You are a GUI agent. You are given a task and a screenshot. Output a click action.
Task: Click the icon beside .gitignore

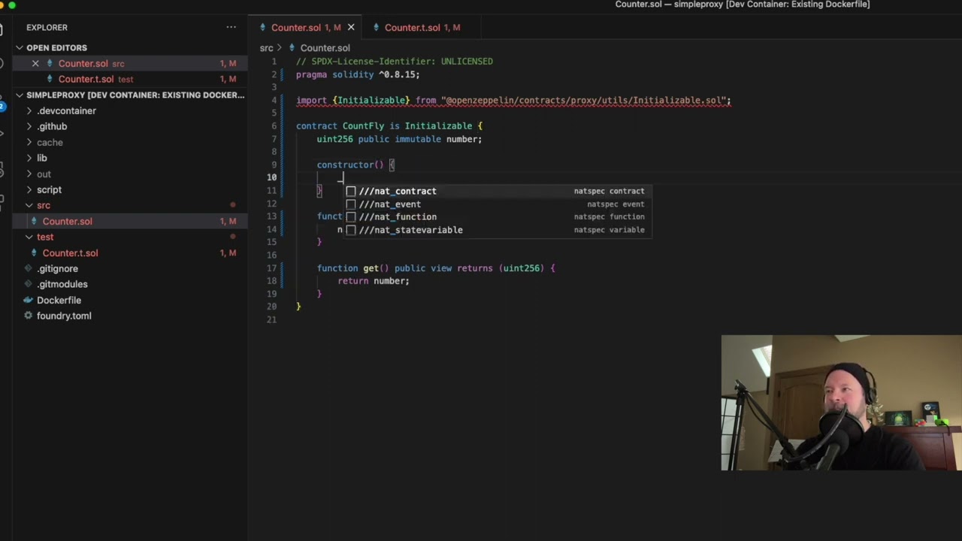click(29, 269)
